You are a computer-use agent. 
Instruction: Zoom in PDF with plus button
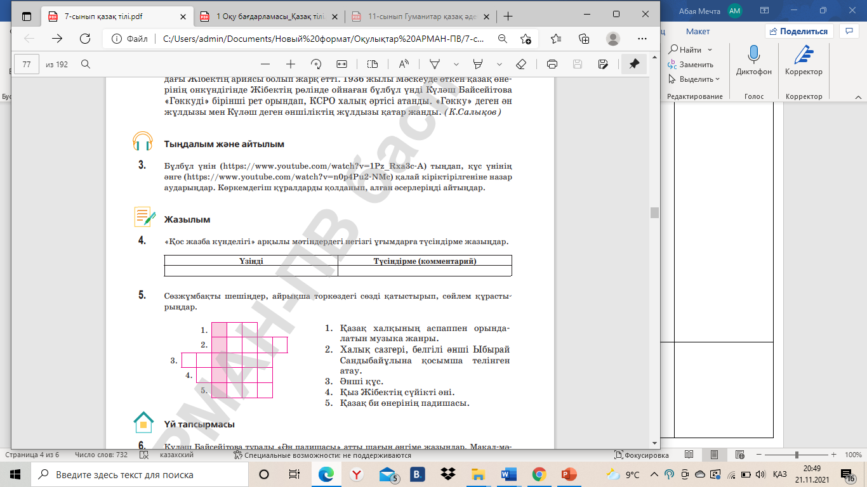[x=291, y=64]
